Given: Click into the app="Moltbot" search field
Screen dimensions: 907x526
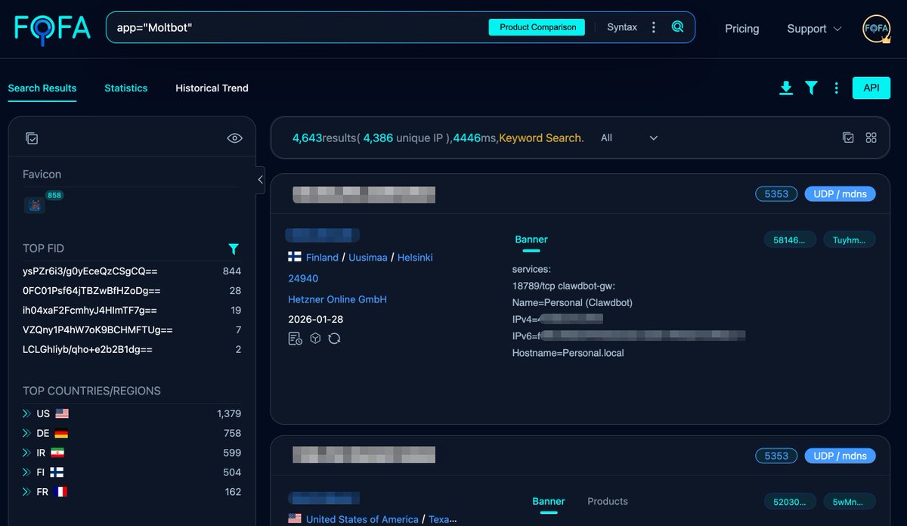Looking at the screenshot, I should coord(299,27).
